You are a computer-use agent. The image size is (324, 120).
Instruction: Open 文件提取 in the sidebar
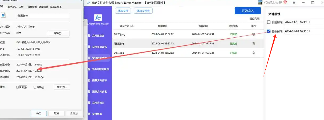point(95,114)
